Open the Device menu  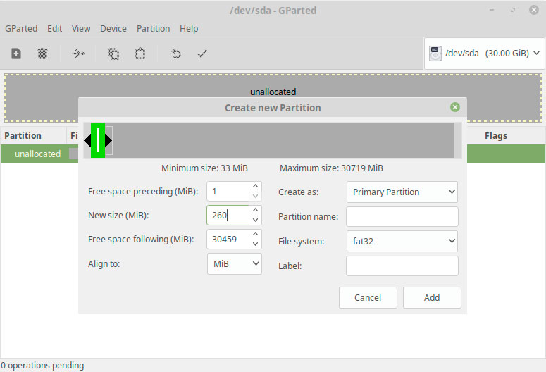coord(113,29)
